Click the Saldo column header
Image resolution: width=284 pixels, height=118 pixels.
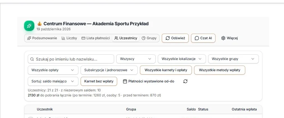pyautogui.click(x=191, y=109)
